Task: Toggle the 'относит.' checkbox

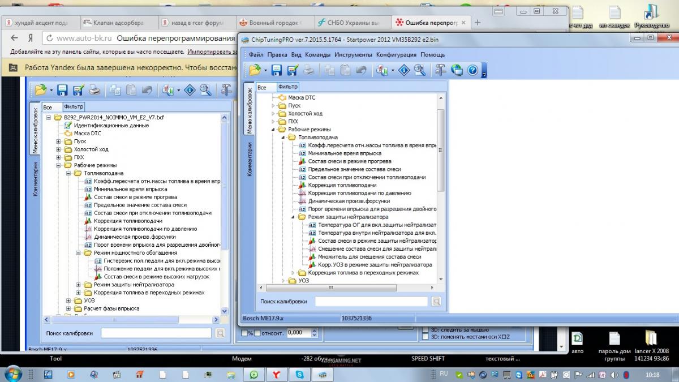Action: (257, 333)
